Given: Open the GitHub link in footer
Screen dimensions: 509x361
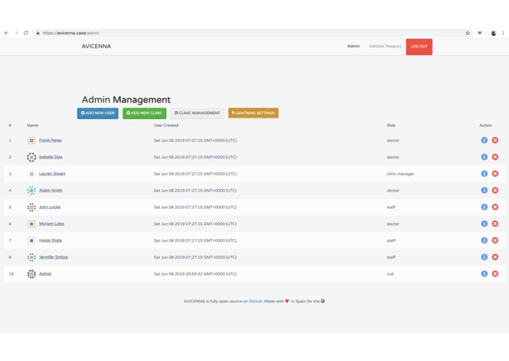Looking at the screenshot, I should coord(255,301).
